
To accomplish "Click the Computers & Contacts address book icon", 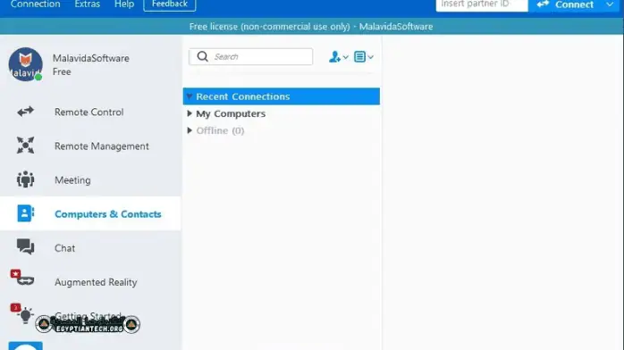I will tap(25, 213).
